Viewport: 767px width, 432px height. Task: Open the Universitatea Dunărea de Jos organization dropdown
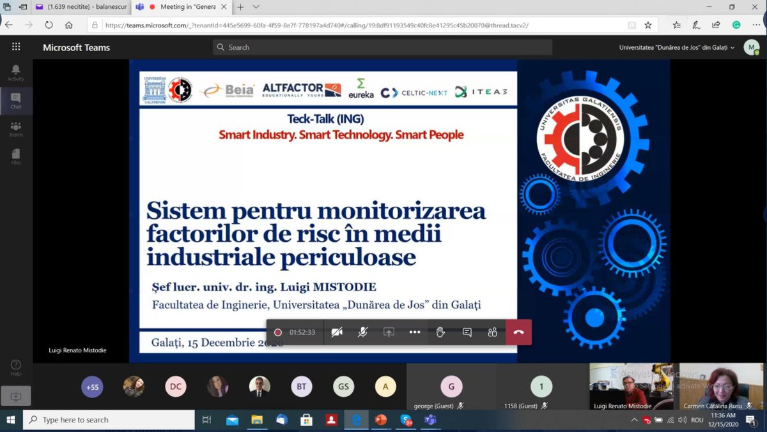(677, 47)
